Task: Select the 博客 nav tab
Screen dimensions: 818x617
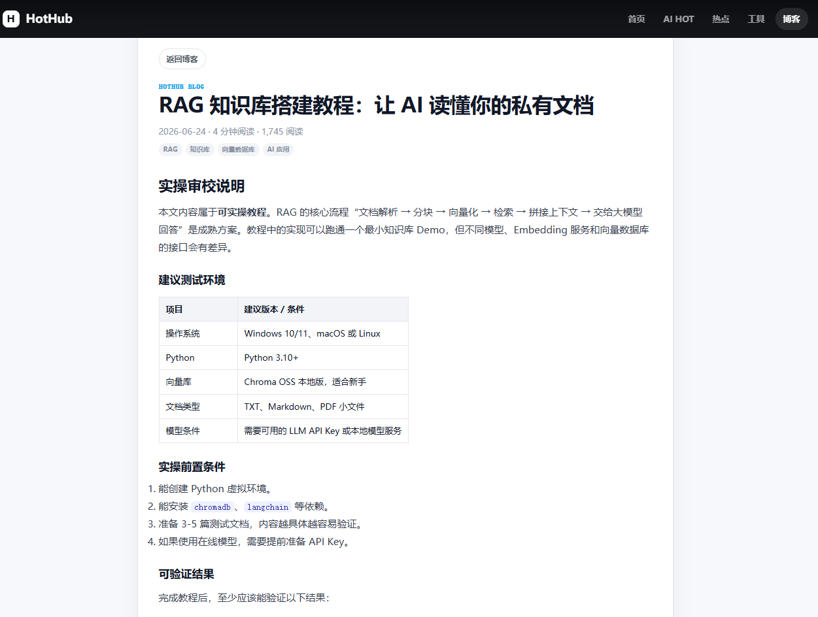Action: click(791, 19)
